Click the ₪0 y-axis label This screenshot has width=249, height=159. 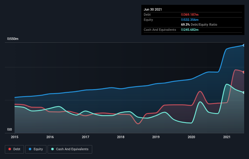(x=9, y=129)
